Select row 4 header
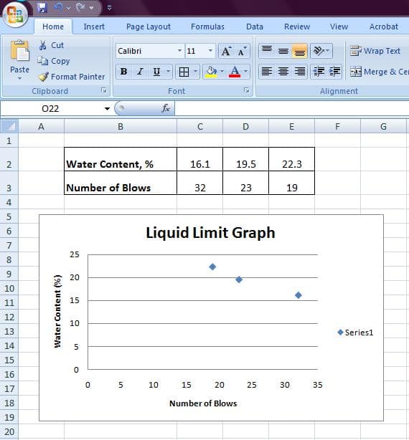 pyautogui.click(x=9, y=202)
